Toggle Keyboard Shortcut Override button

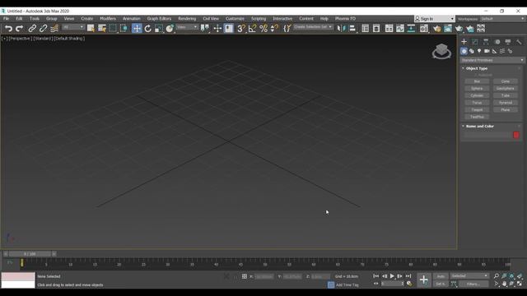click(x=229, y=29)
